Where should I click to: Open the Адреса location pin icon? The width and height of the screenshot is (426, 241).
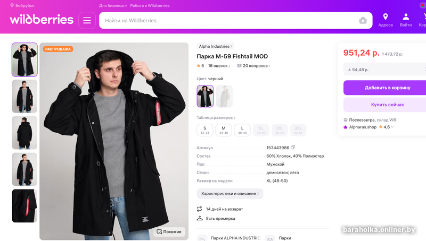click(385, 18)
